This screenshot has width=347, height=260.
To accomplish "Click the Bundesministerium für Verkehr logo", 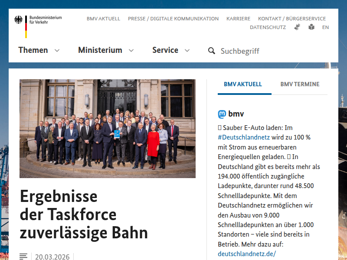I will (x=38, y=26).
